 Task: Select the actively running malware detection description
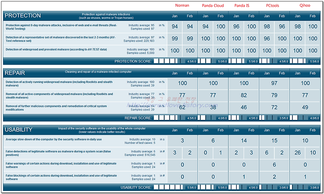pyautogui.click(x=59, y=84)
